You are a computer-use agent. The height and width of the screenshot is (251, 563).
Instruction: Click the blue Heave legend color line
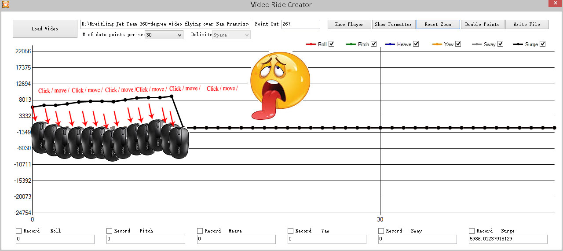coord(390,44)
